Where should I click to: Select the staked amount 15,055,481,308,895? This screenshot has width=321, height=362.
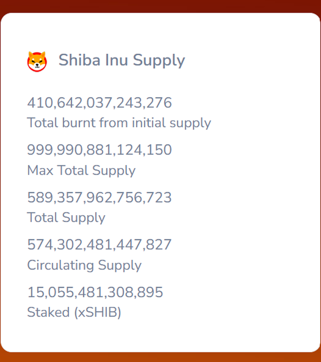click(x=95, y=292)
